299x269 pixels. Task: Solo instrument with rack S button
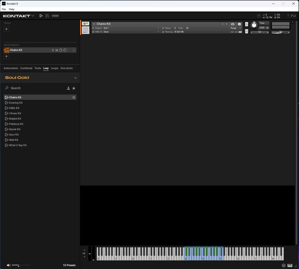tap(247, 24)
